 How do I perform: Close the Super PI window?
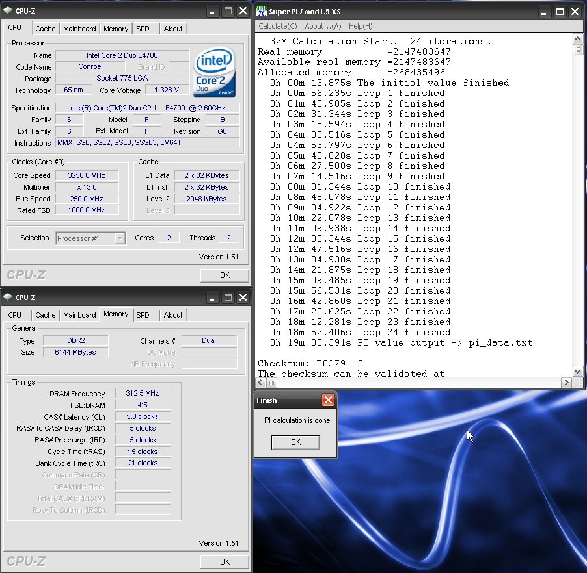(575, 12)
